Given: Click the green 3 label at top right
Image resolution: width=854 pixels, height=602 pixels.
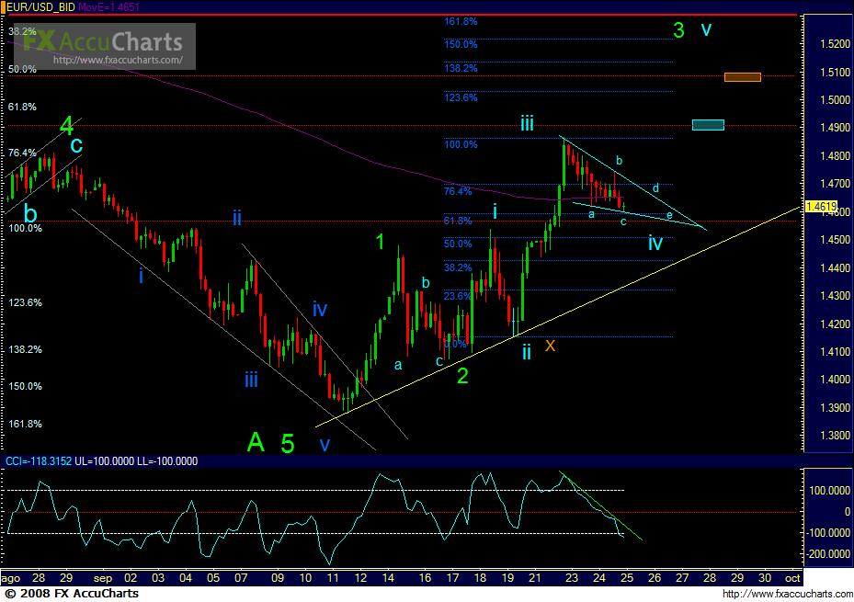Looking at the screenshot, I should [x=678, y=30].
